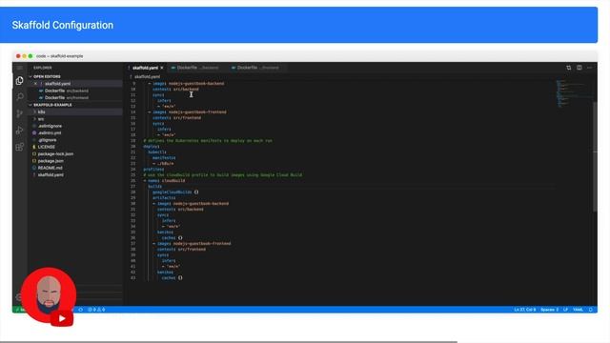Open the Run and Debug view

tap(19, 131)
